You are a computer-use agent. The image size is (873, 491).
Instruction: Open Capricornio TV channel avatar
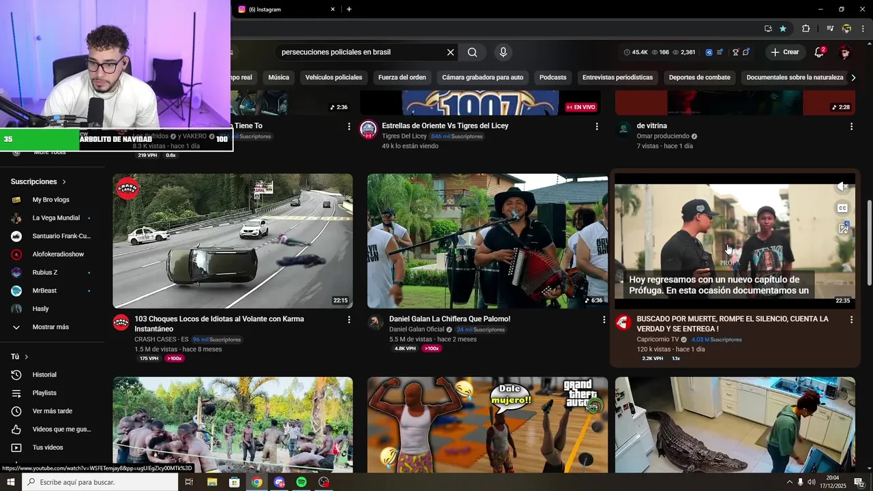(x=623, y=322)
